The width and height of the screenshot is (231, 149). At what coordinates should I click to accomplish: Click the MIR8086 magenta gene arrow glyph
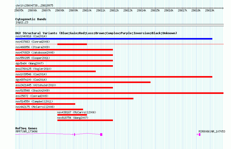point(199,135)
